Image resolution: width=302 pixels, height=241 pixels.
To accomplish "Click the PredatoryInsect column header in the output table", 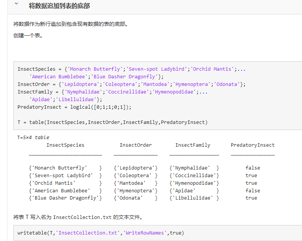I will 253,145.
